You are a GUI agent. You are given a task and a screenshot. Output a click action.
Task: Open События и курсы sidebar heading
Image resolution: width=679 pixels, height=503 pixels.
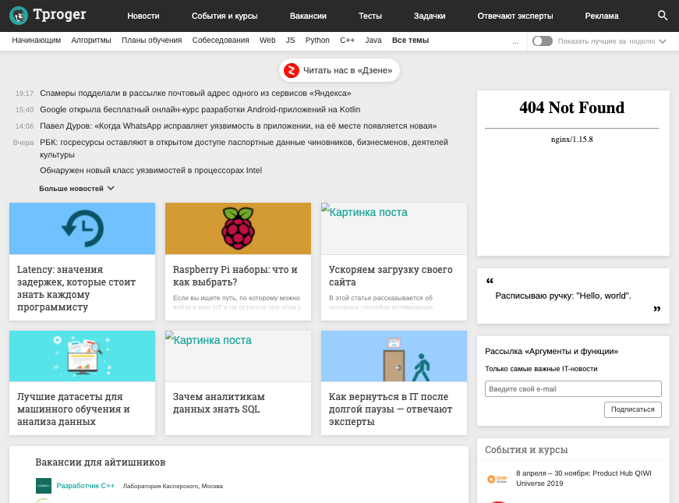click(x=526, y=450)
